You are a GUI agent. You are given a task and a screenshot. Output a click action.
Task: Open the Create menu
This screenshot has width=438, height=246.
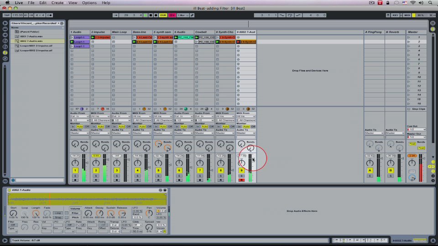click(57, 3)
